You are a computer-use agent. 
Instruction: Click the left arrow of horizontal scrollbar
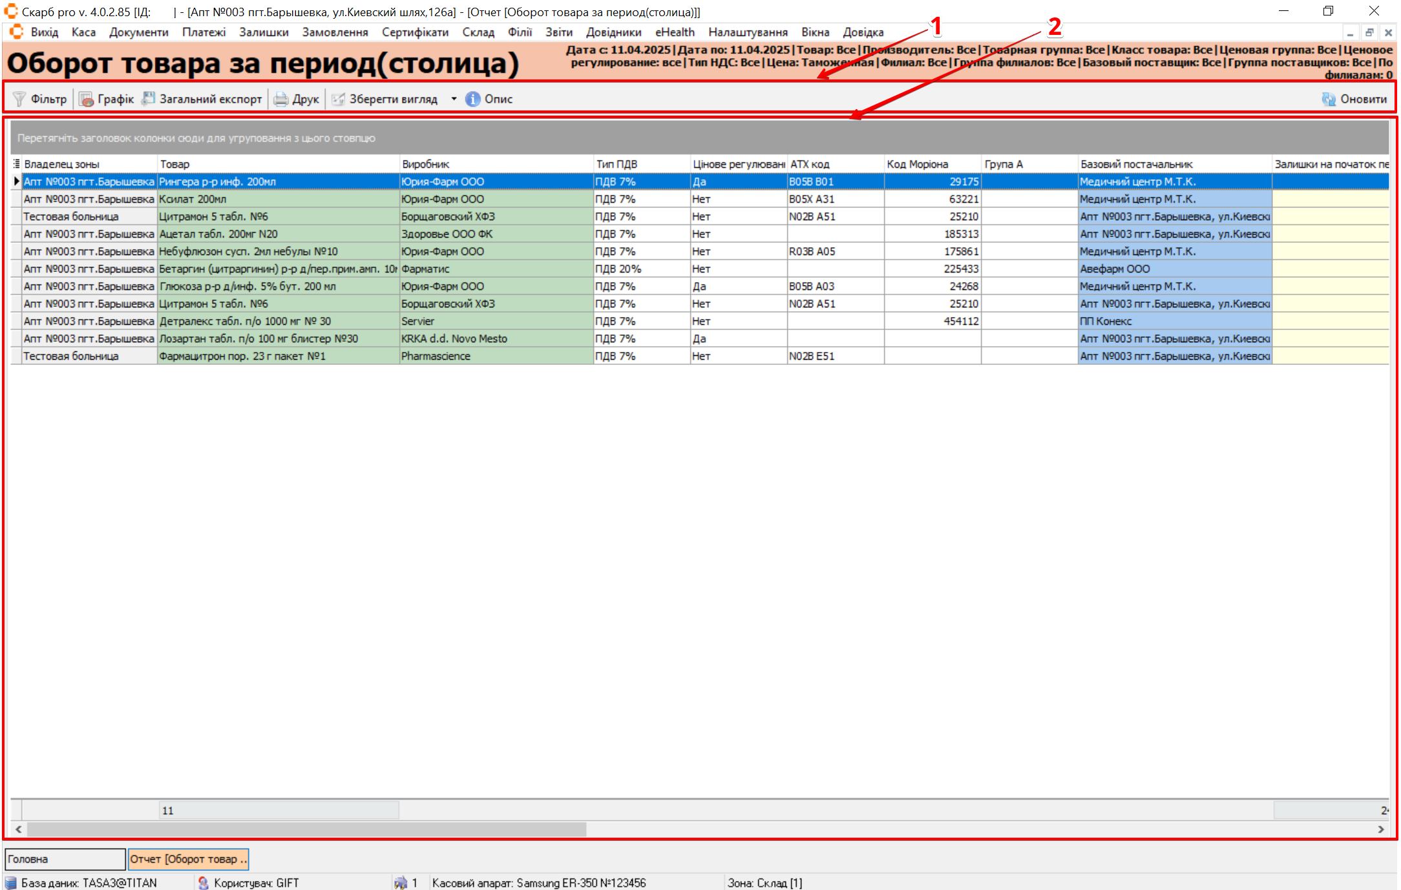click(19, 829)
